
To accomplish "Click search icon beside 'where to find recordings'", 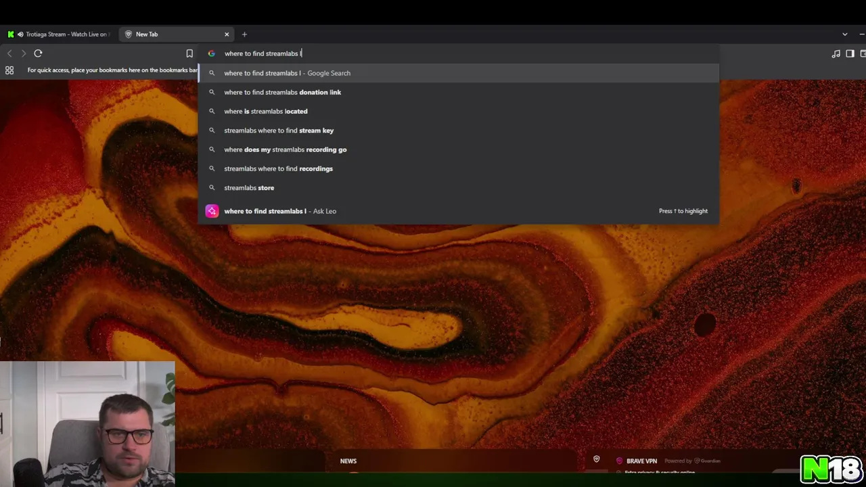I will (x=212, y=168).
